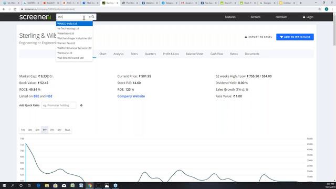Go to the Chart section tab

point(103,54)
